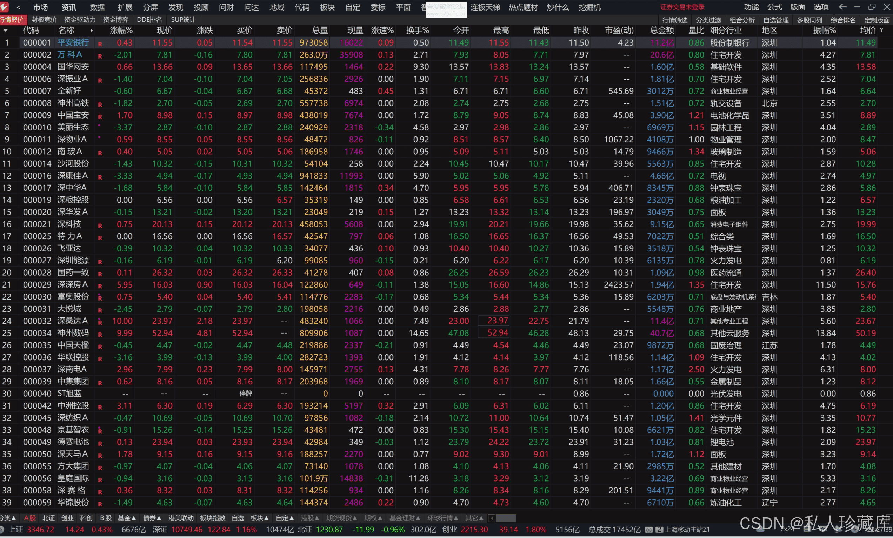The image size is (893, 538).
Task: Sort by the 总金额 column header
Action: 662,31
